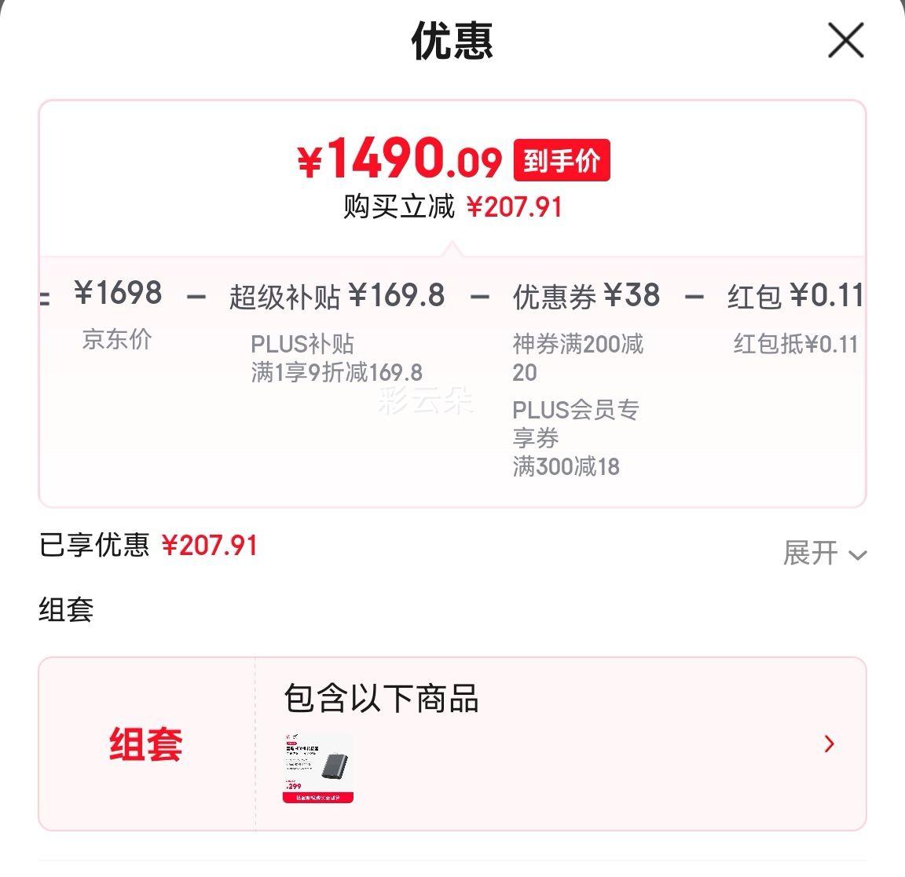Click the X close icon at top right
905x877 pixels.
(845, 42)
